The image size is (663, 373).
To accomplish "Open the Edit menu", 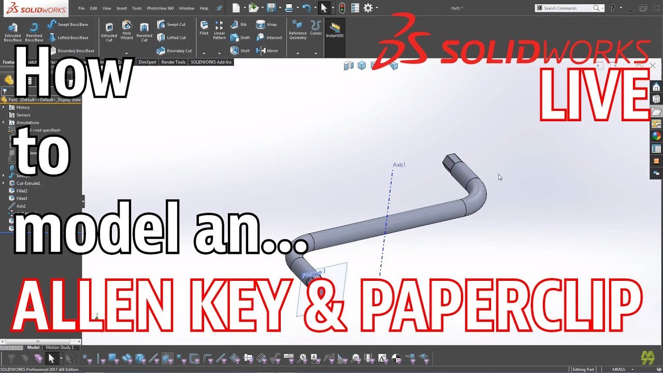I will (93, 8).
